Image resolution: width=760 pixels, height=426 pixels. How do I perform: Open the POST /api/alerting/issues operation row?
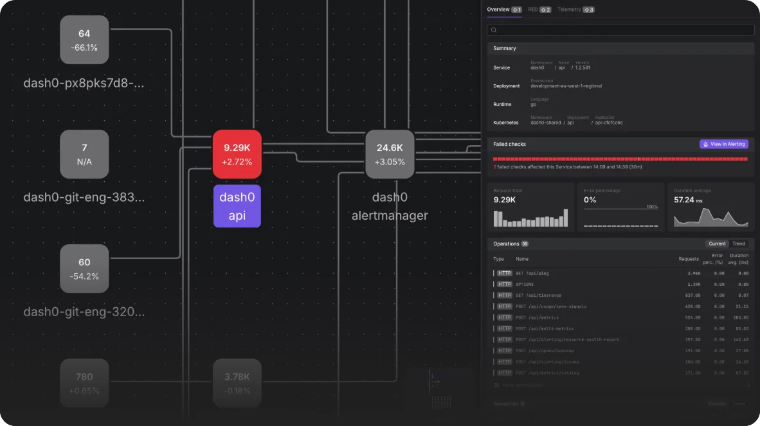(x=621, y=362)
